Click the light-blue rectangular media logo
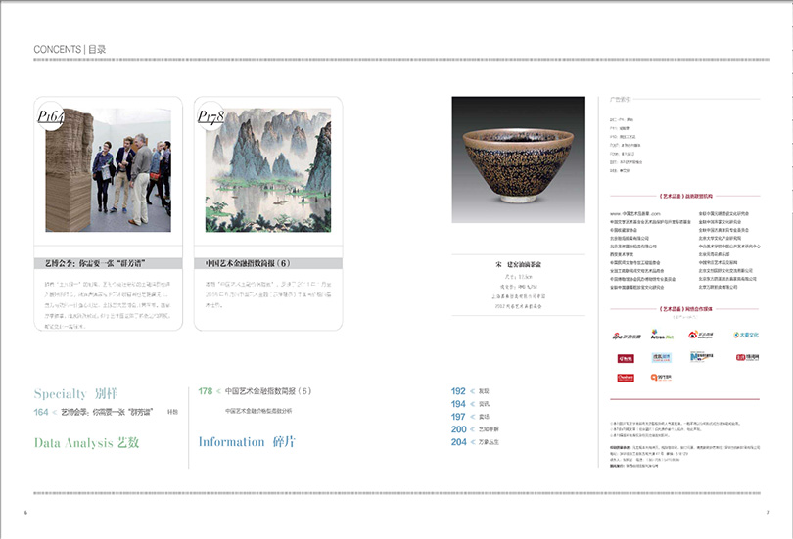Viewport: 793px width, 539px height. tap(662, 358)
